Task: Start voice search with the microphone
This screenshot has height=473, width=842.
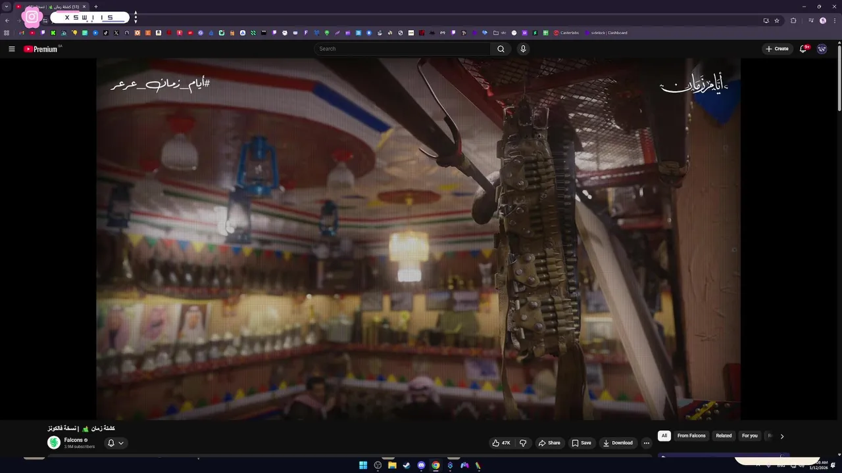Action: (523, 49)
